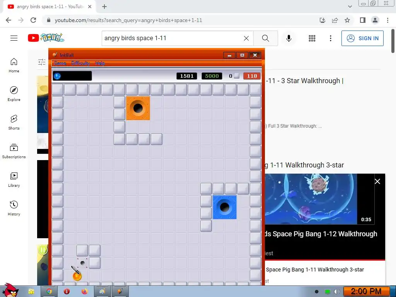
Task: Clear the YouTube search query
Action: pos(246,38)
